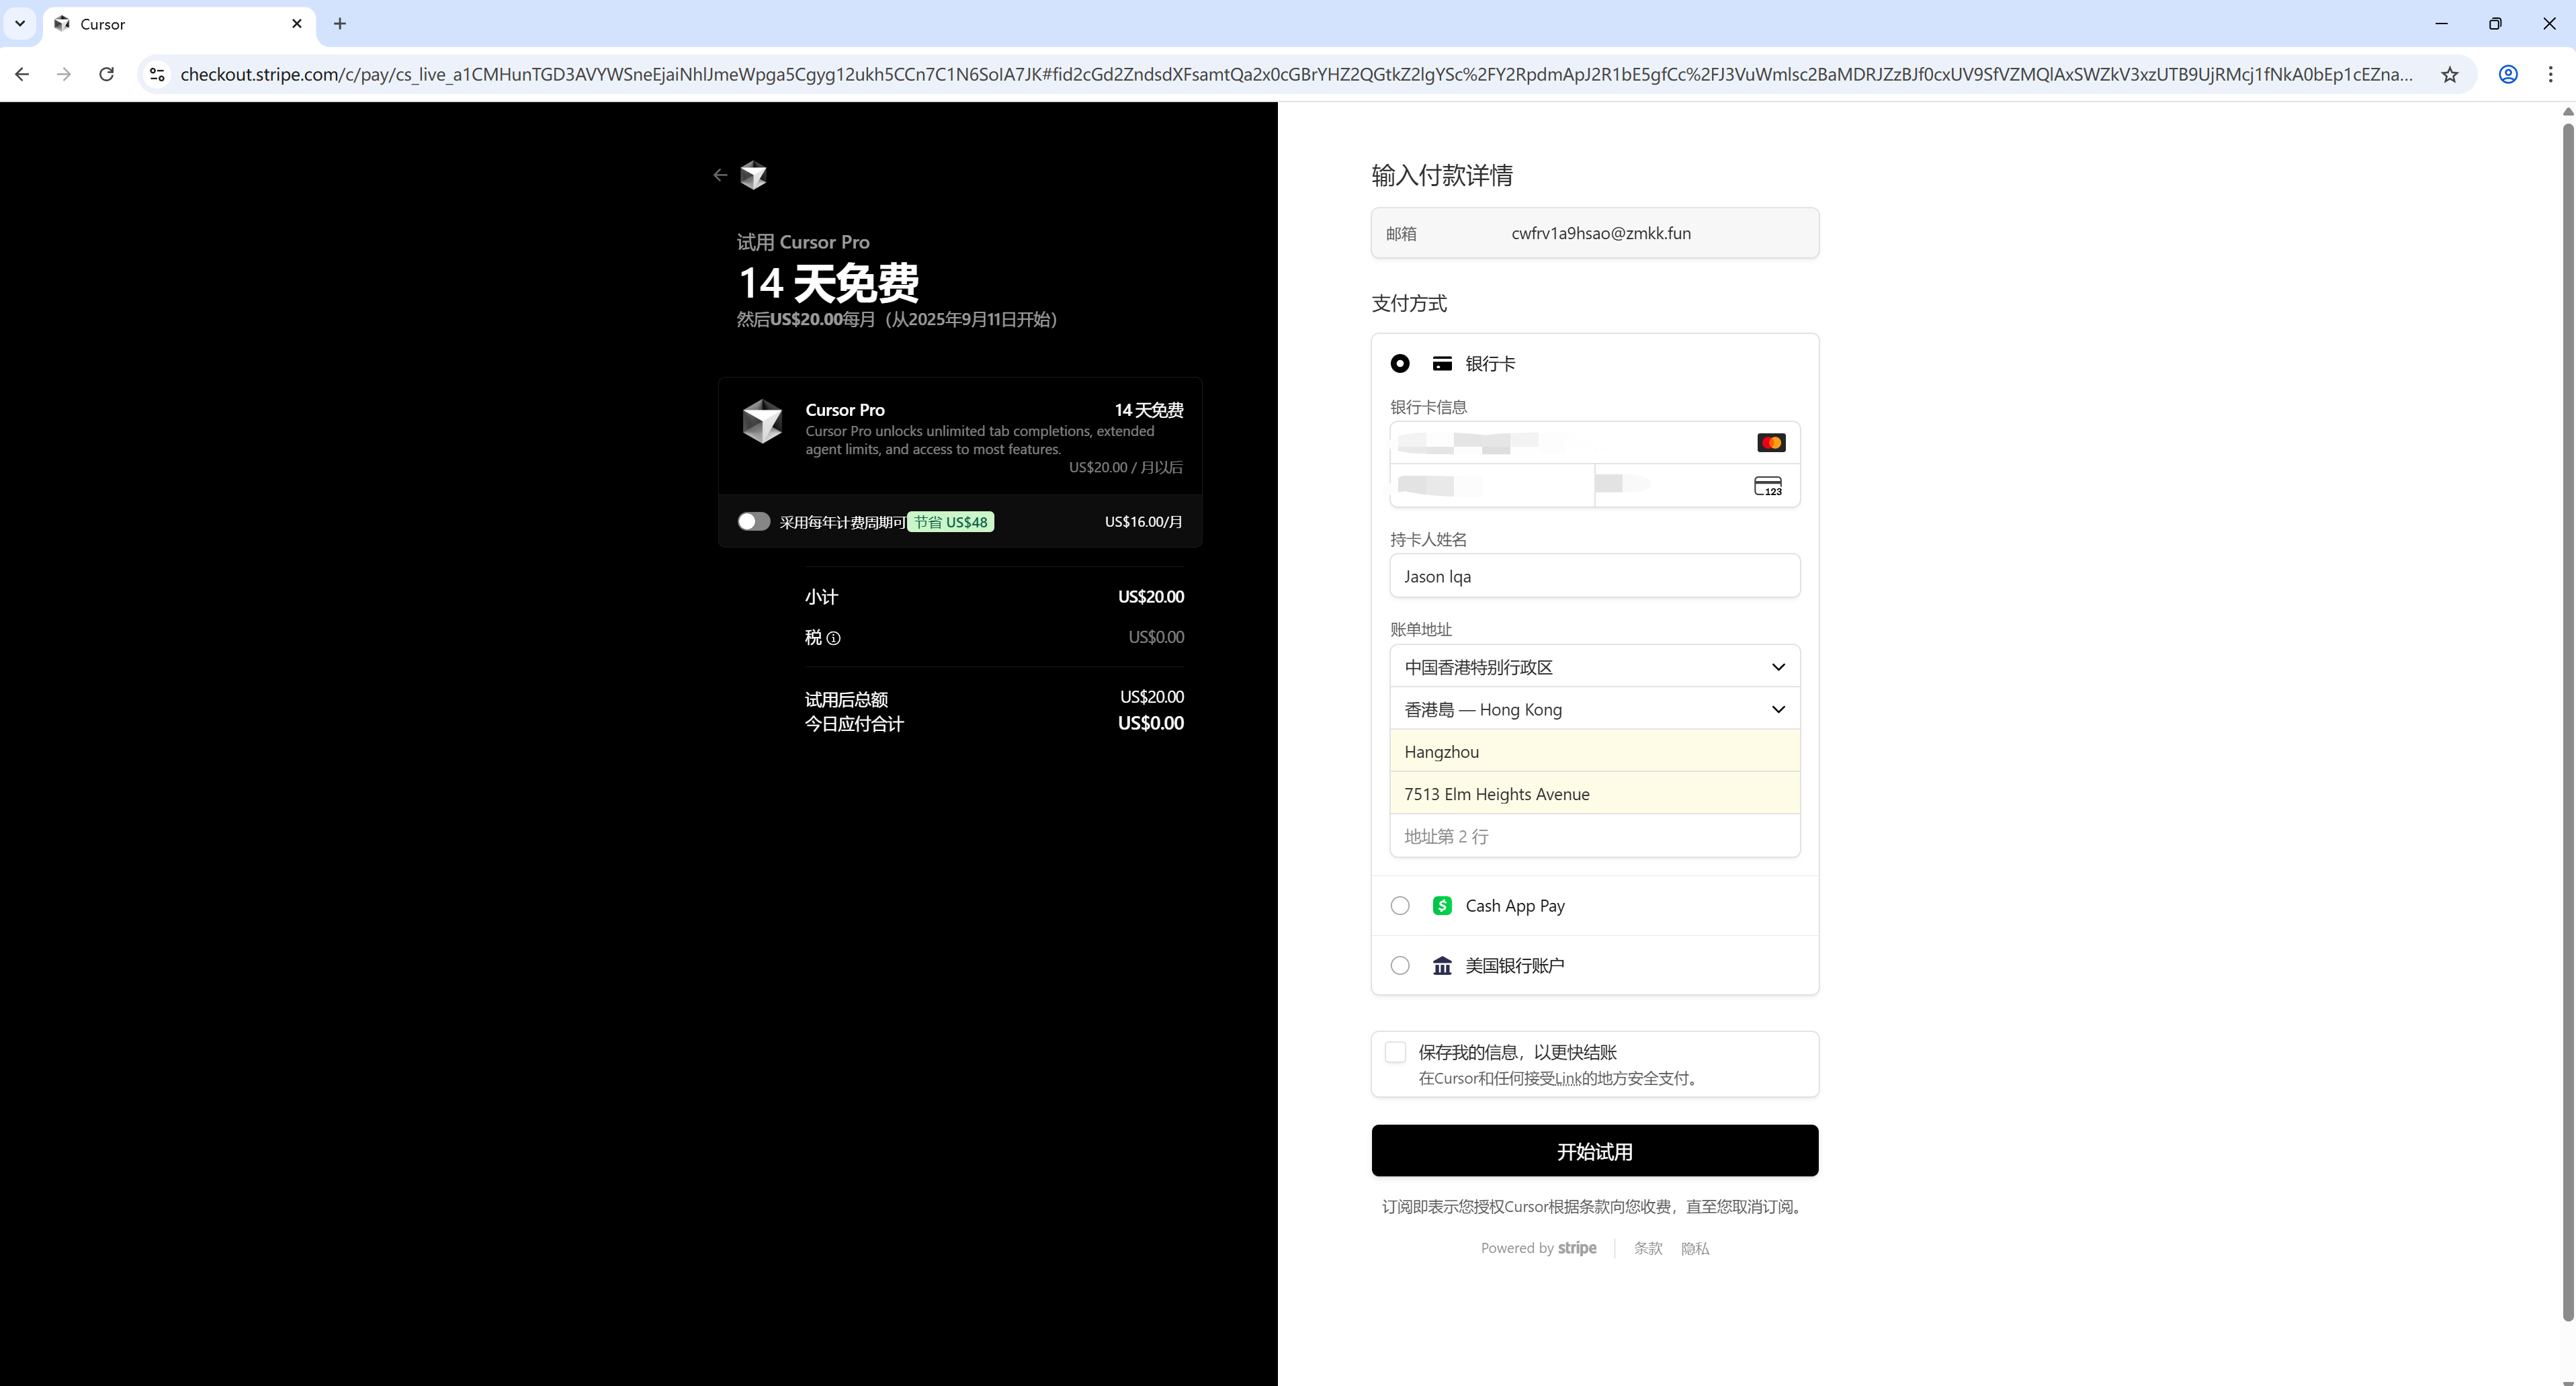Click the email field cwfrv1a9hsao@zmkk.fun
The height and width of the screenshot is (1386, 2576).
[x=1595, y=233]
